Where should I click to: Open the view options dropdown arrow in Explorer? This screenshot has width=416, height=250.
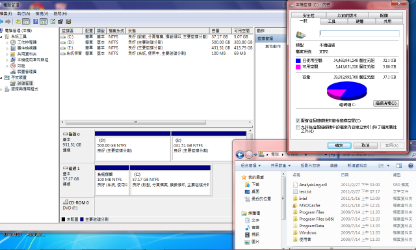[x=388, y=165]
